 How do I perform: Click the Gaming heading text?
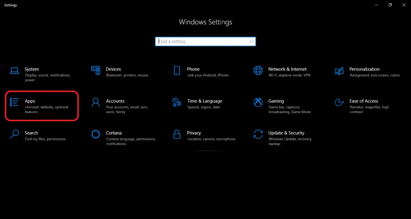point(276,101)
